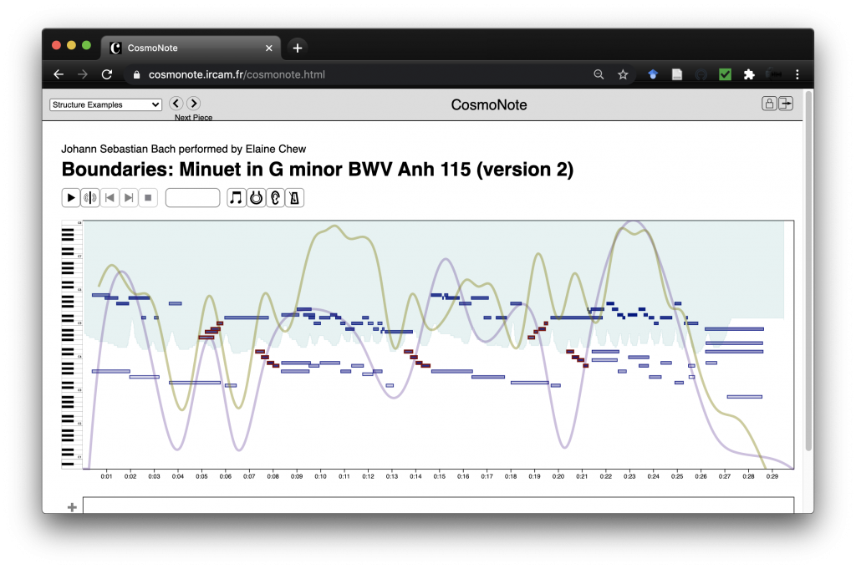Click the address bar URL cosmonote.ircam.fr
856x569 pixels.
coord(237,74)
